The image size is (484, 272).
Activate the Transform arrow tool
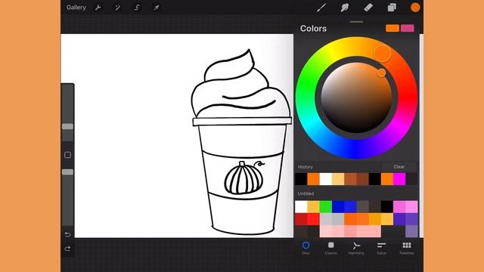click(x=157, y=8)
